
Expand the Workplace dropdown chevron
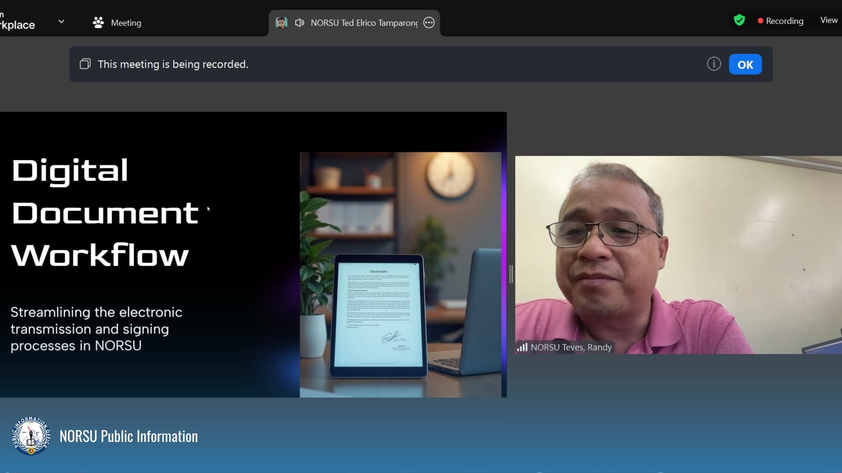point(61,21)
